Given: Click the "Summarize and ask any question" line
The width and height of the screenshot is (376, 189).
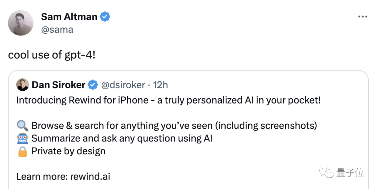Looking at the screenshot, I should coord(122,139).
